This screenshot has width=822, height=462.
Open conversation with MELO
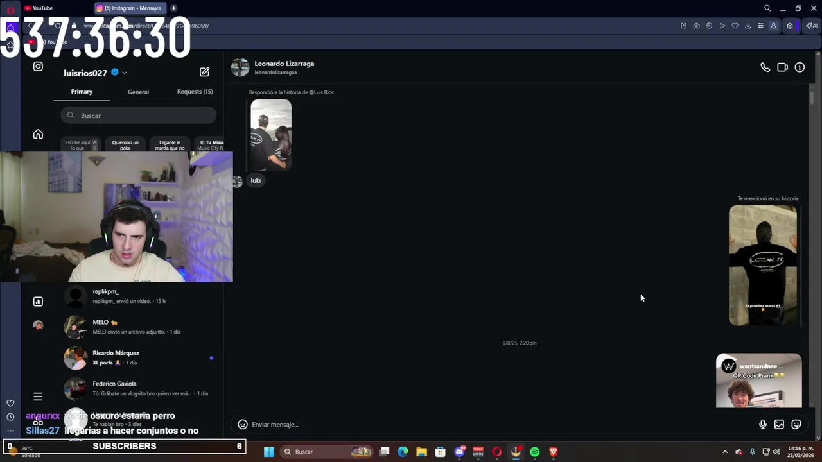pos(139,327)
